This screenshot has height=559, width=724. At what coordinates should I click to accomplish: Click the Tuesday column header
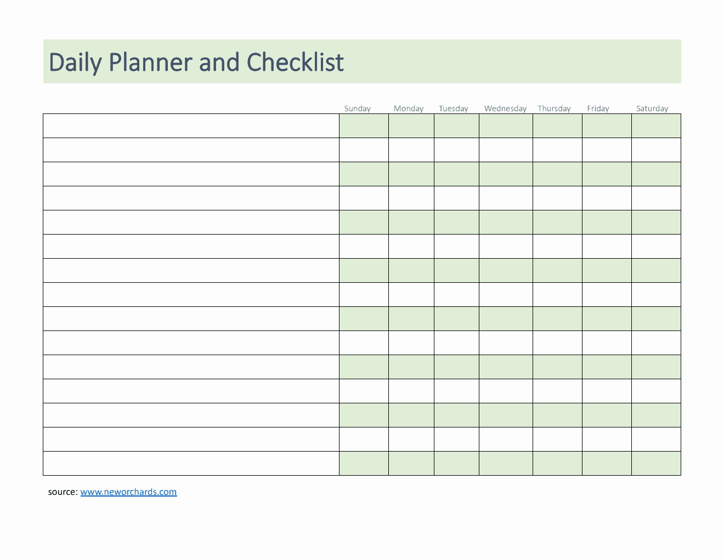(x=454, y=109)
